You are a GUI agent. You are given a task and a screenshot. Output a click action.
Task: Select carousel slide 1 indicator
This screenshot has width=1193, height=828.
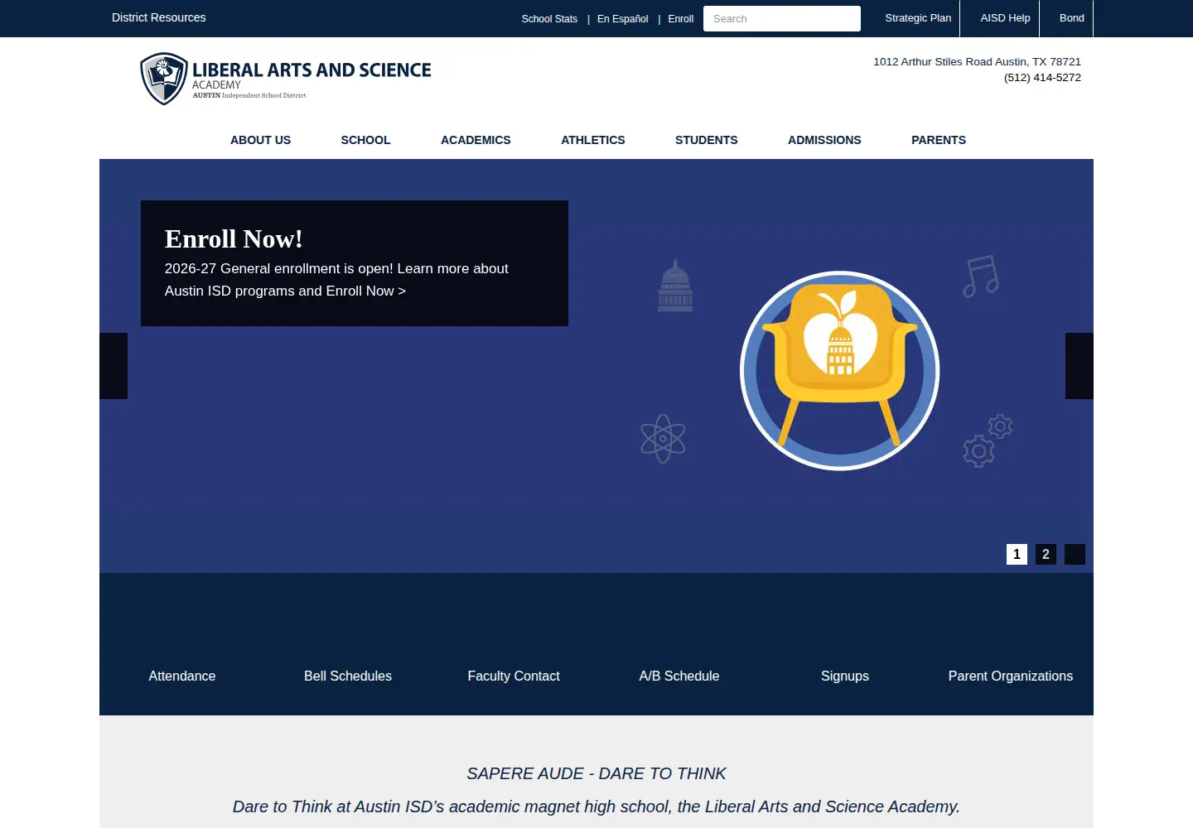pos(1017,554)
